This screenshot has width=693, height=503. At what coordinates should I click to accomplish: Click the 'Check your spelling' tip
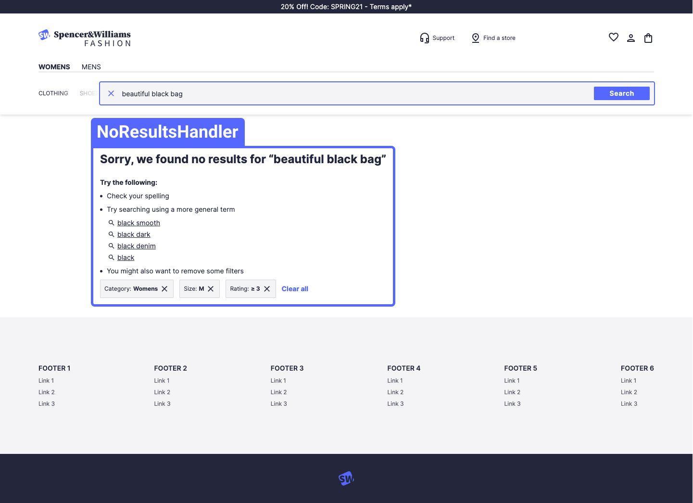[138, 196]
